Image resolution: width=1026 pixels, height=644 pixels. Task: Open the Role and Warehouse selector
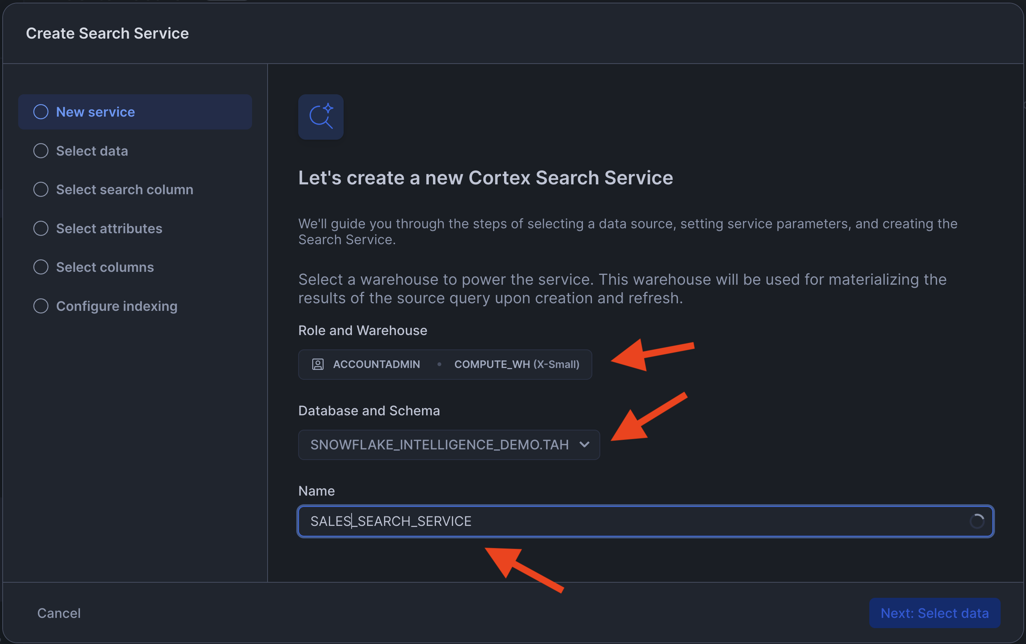tap(444, 365)
